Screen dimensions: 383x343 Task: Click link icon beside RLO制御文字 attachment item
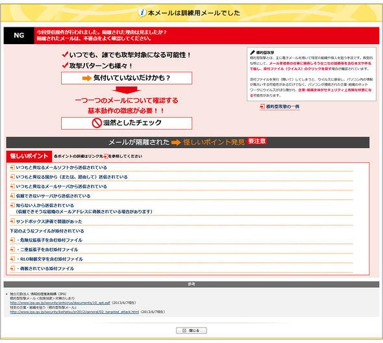(x=12, y=259)
